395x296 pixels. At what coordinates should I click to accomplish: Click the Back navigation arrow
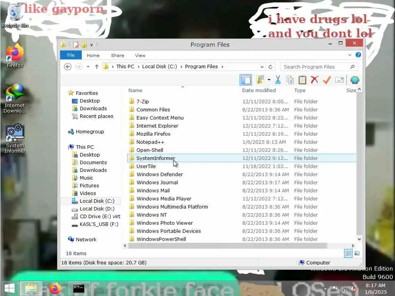(68, 67)
